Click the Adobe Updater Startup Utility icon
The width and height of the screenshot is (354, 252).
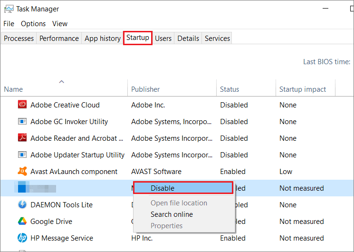coord(22,155)
